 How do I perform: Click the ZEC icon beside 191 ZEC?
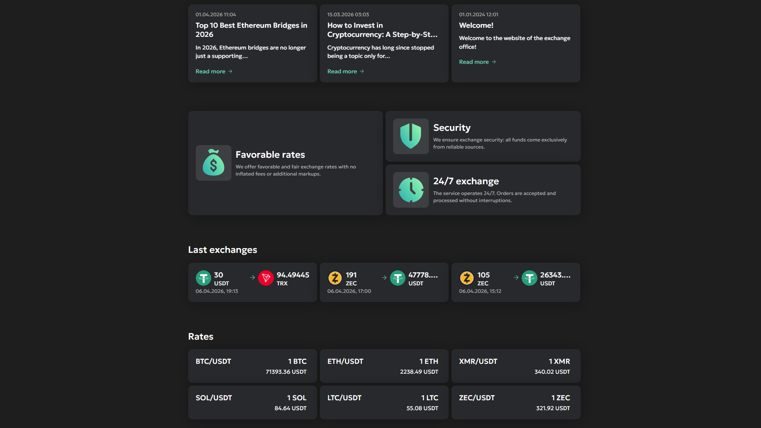(x=335, y=278)
